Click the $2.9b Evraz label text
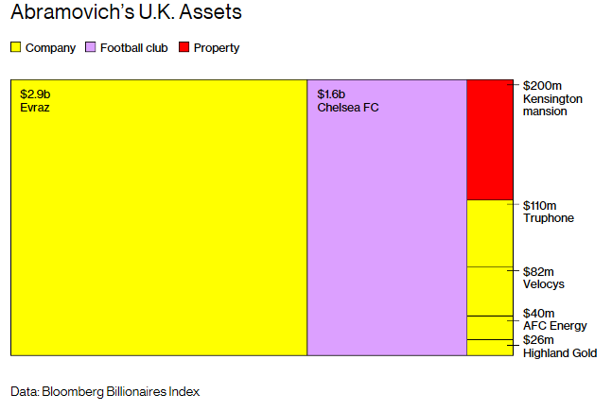This screenshot has width=612, height=411. tap(35, 100)
